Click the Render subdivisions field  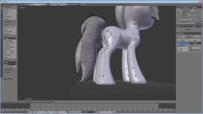click(183, 50)
